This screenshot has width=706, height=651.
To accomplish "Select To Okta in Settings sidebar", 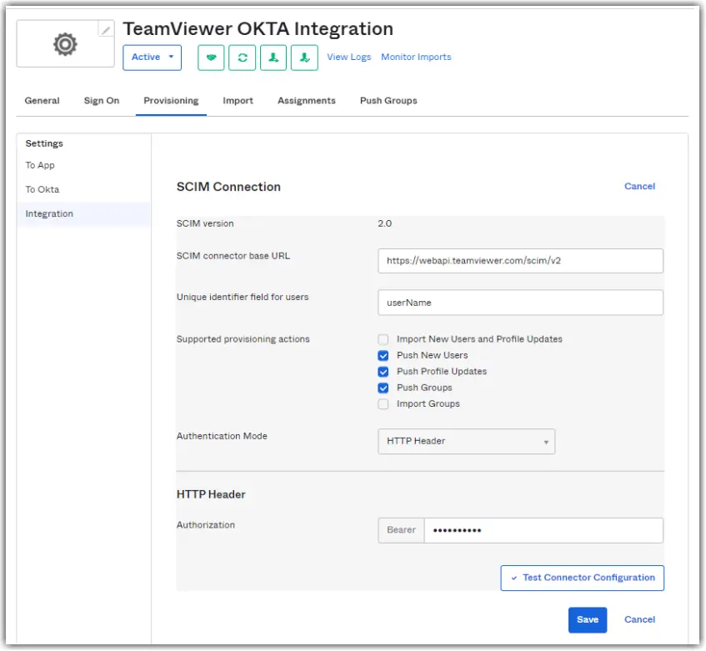I will pyautogui.click(x=43, y=189).
